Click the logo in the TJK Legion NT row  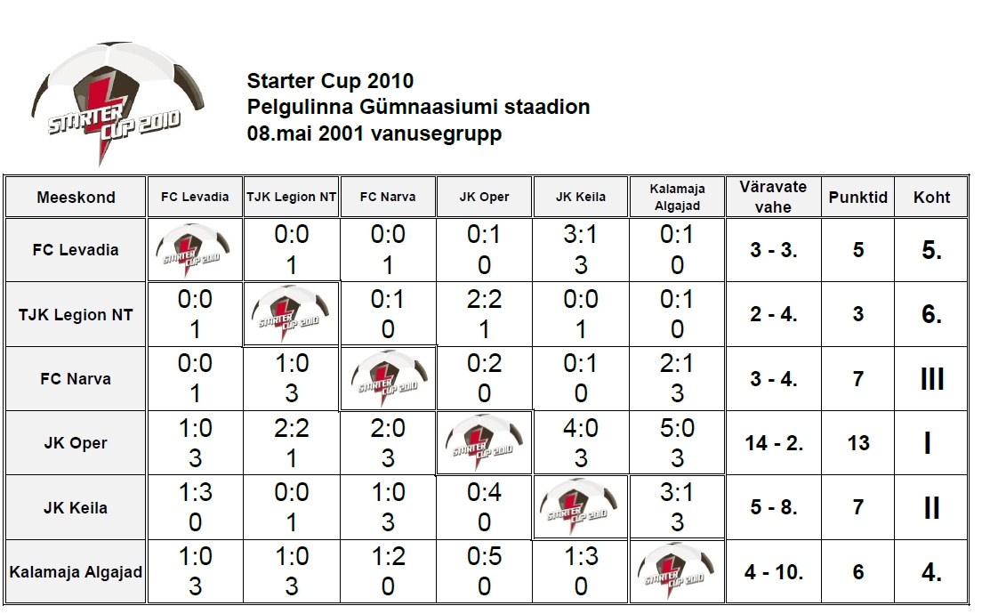coord(291,314)
